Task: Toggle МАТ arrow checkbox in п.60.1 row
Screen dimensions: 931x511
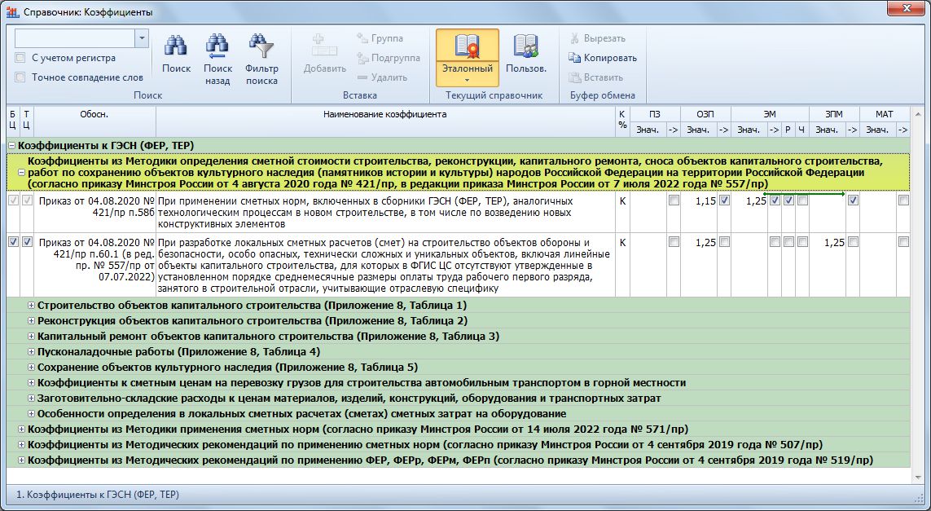Action: pos(903,242)
